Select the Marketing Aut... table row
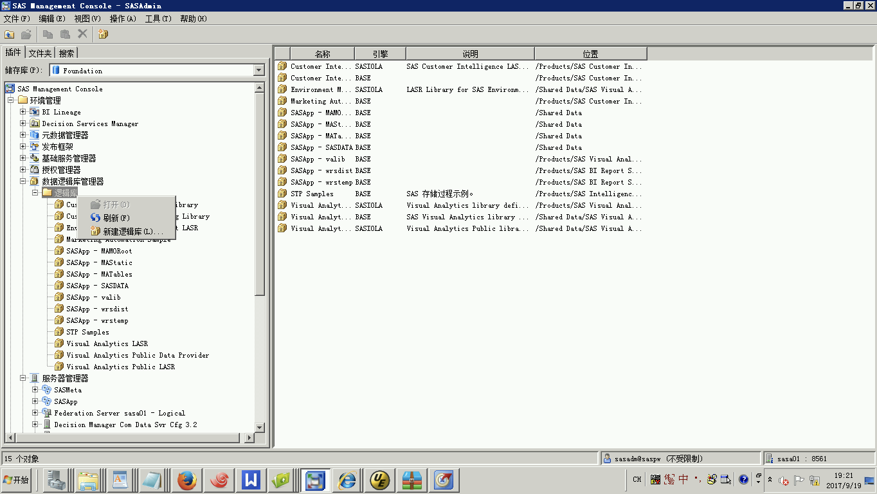Screen dimensions: 877x494 [460, 101]
